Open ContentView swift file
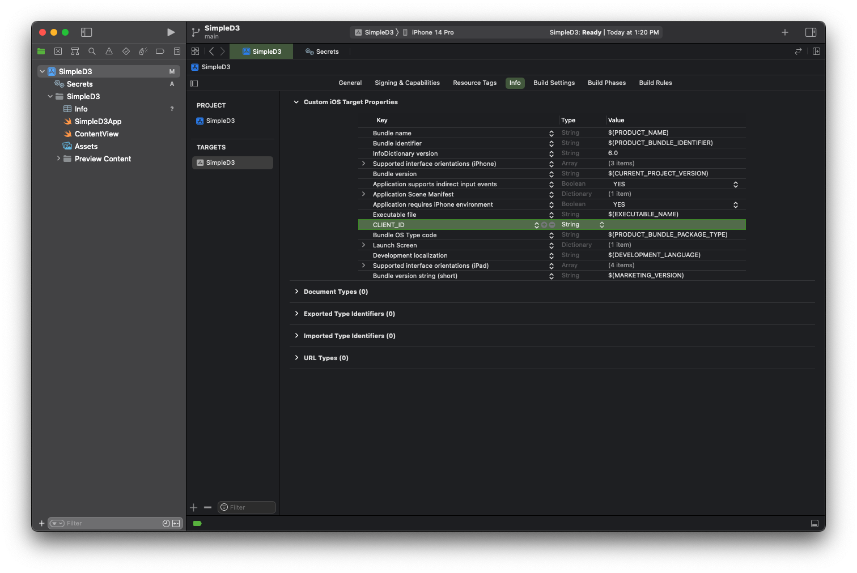Viewport: 857px width, 573px height. pyautogui.click(x=96, y=134)
